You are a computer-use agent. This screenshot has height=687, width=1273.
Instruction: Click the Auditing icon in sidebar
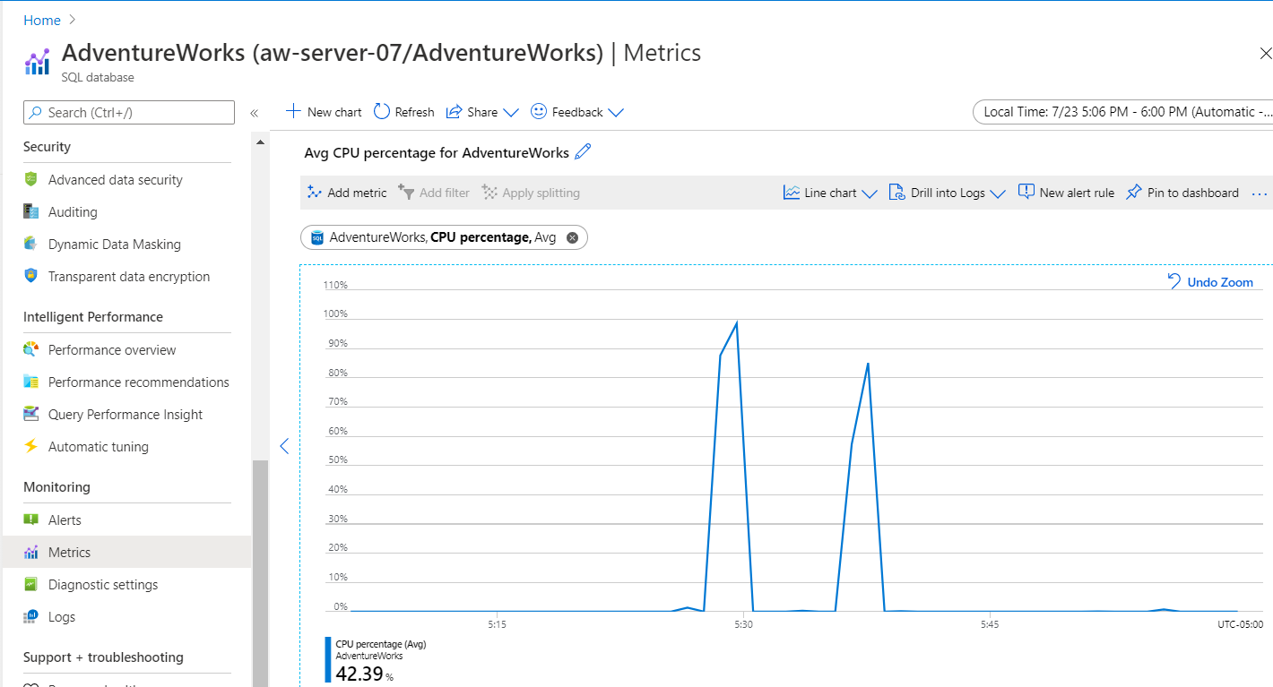(x=31, y=211)
